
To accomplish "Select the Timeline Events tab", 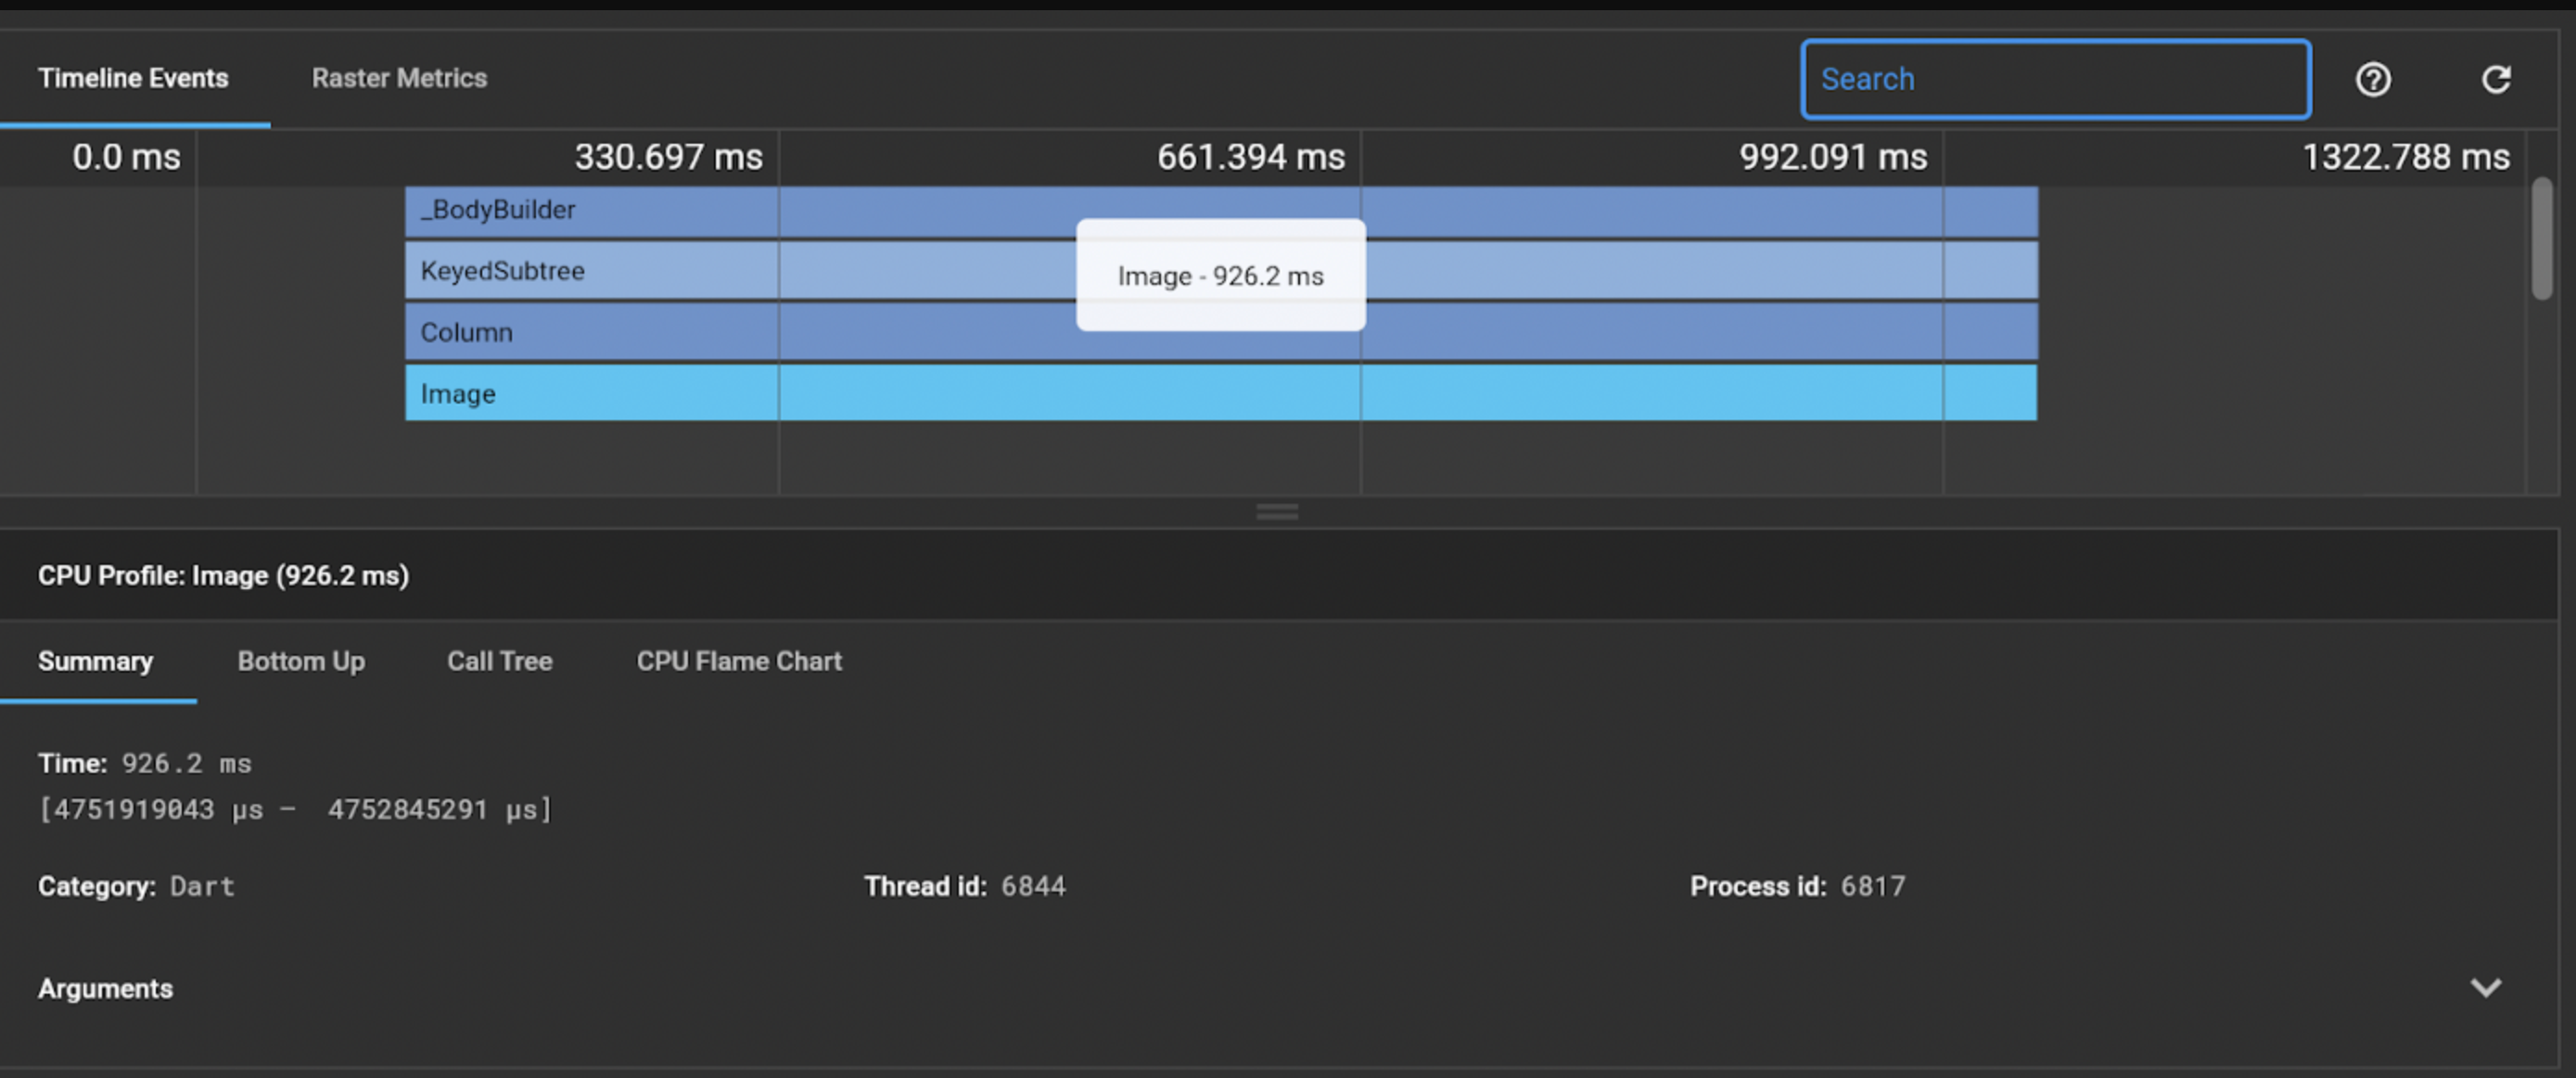I will (133, 78).
